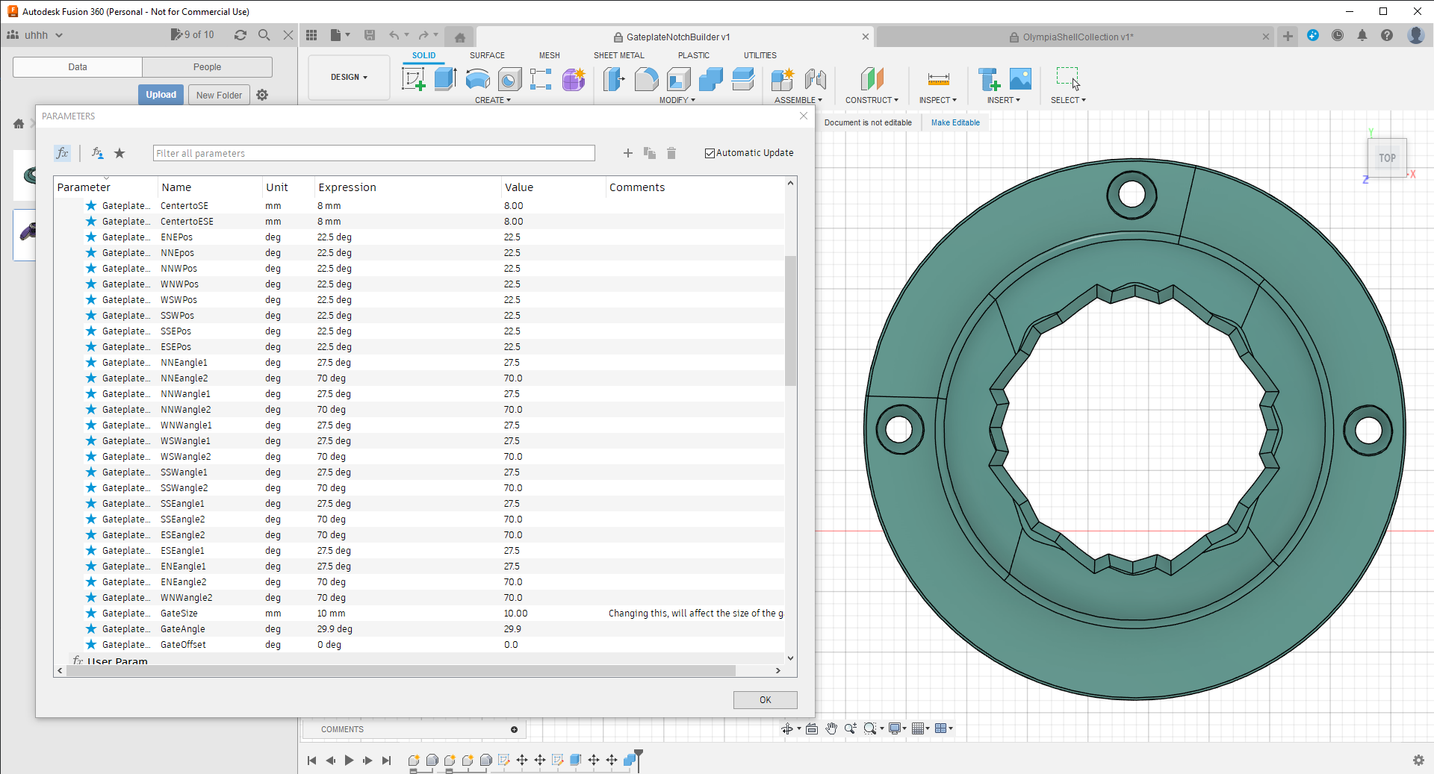The height and width of the screenshot is (774, 1434).
Task: Click the Insert Canvas image icon
Action: [1020, 79]
